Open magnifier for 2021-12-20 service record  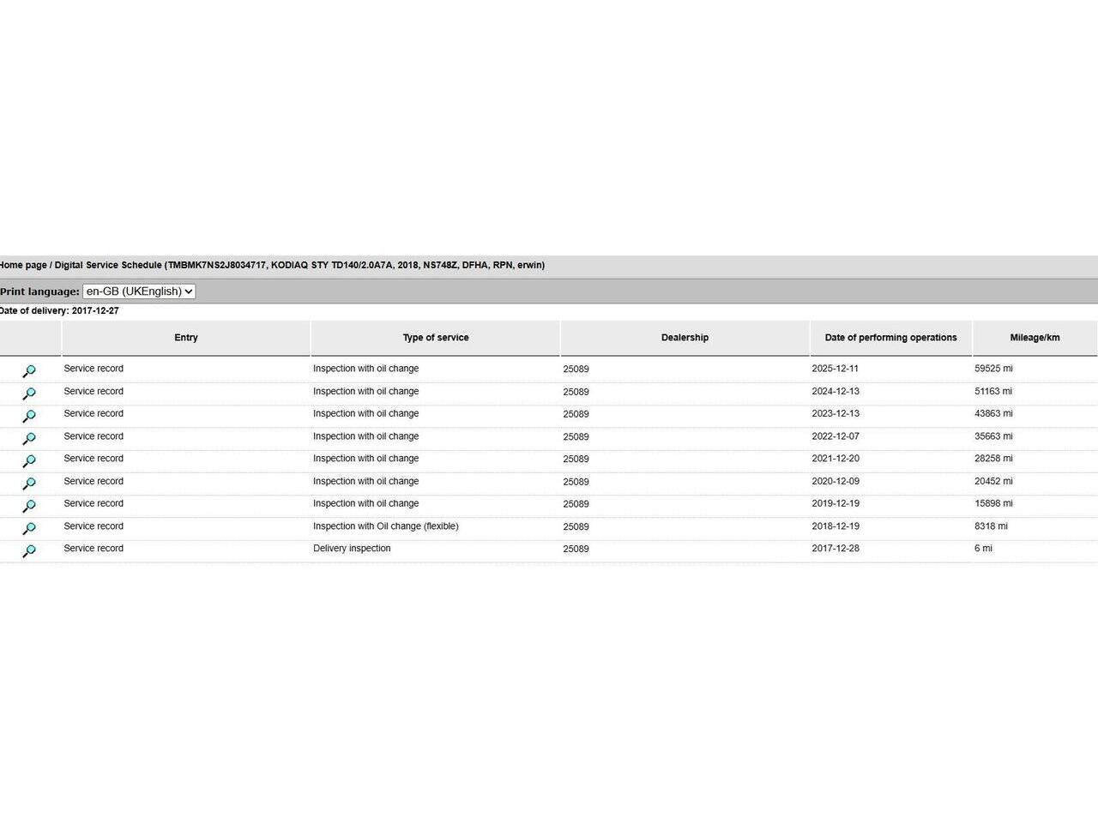click(29, 460)
